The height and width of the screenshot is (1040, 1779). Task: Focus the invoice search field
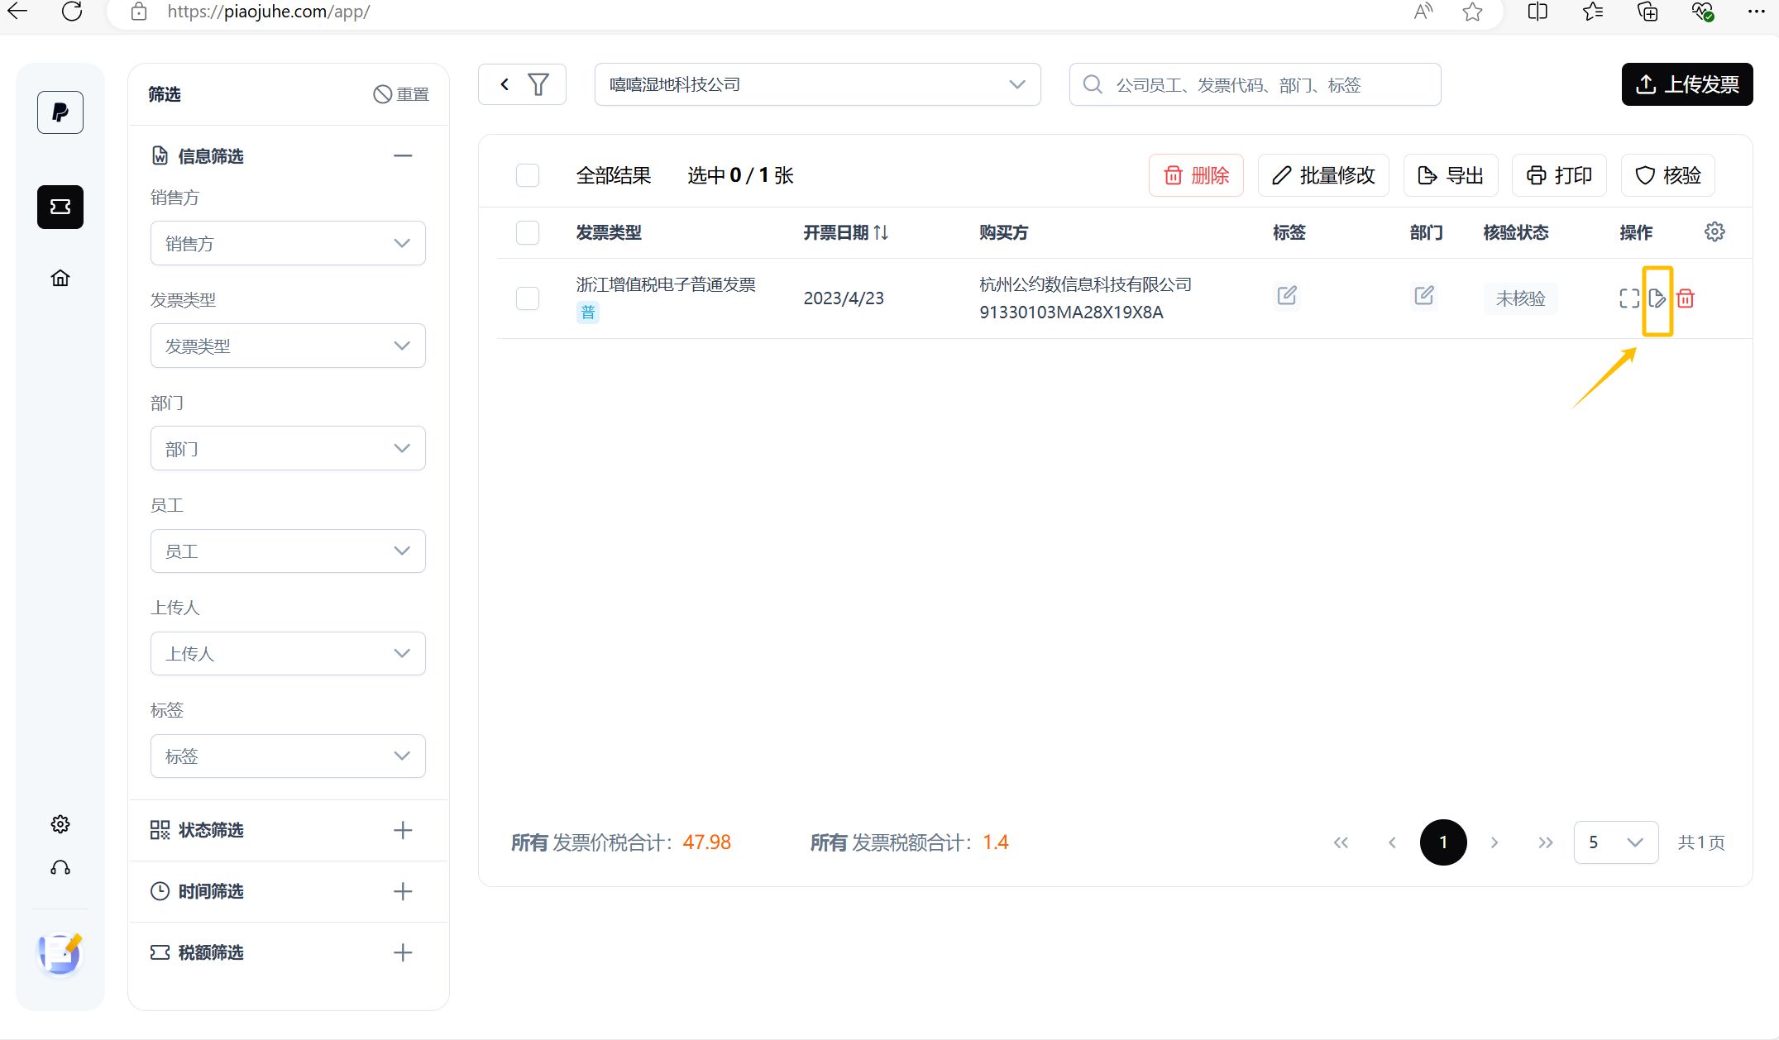coord(1255,84)
